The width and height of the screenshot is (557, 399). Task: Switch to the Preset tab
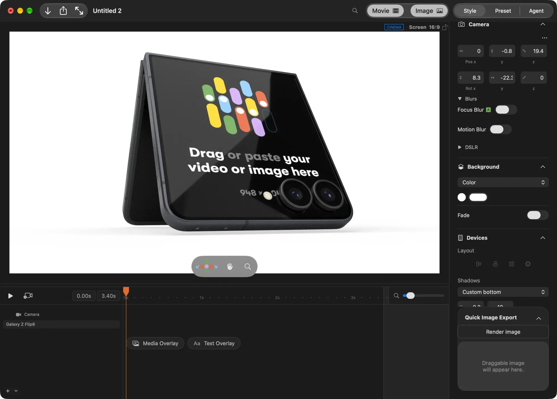(503, 11)
